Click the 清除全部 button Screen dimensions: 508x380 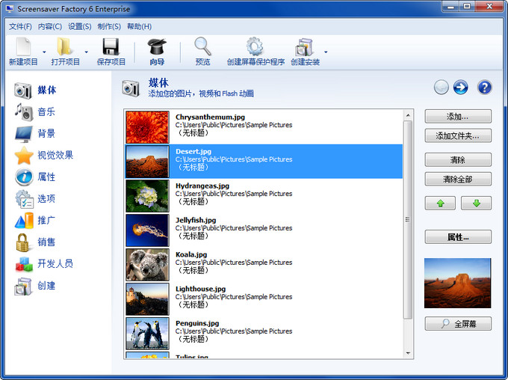click(x=458, y=179)
